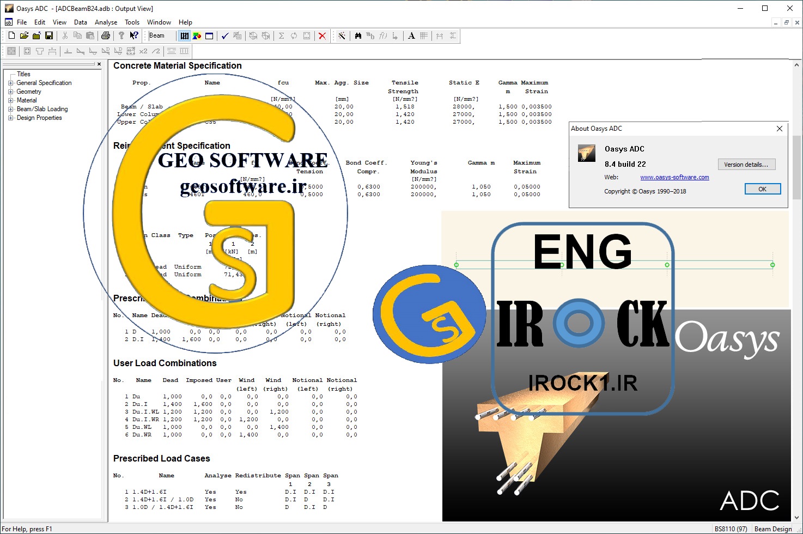
Task: Click the hatched pattern icon on second toolbar
Action: point(11,51)
